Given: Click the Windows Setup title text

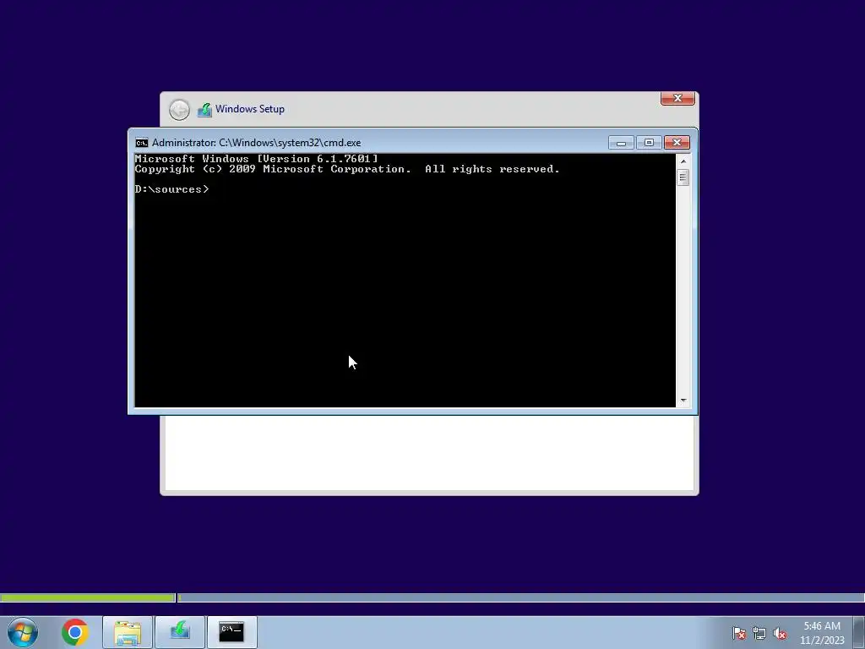Looking at the screenshot, I should (250, 109).
